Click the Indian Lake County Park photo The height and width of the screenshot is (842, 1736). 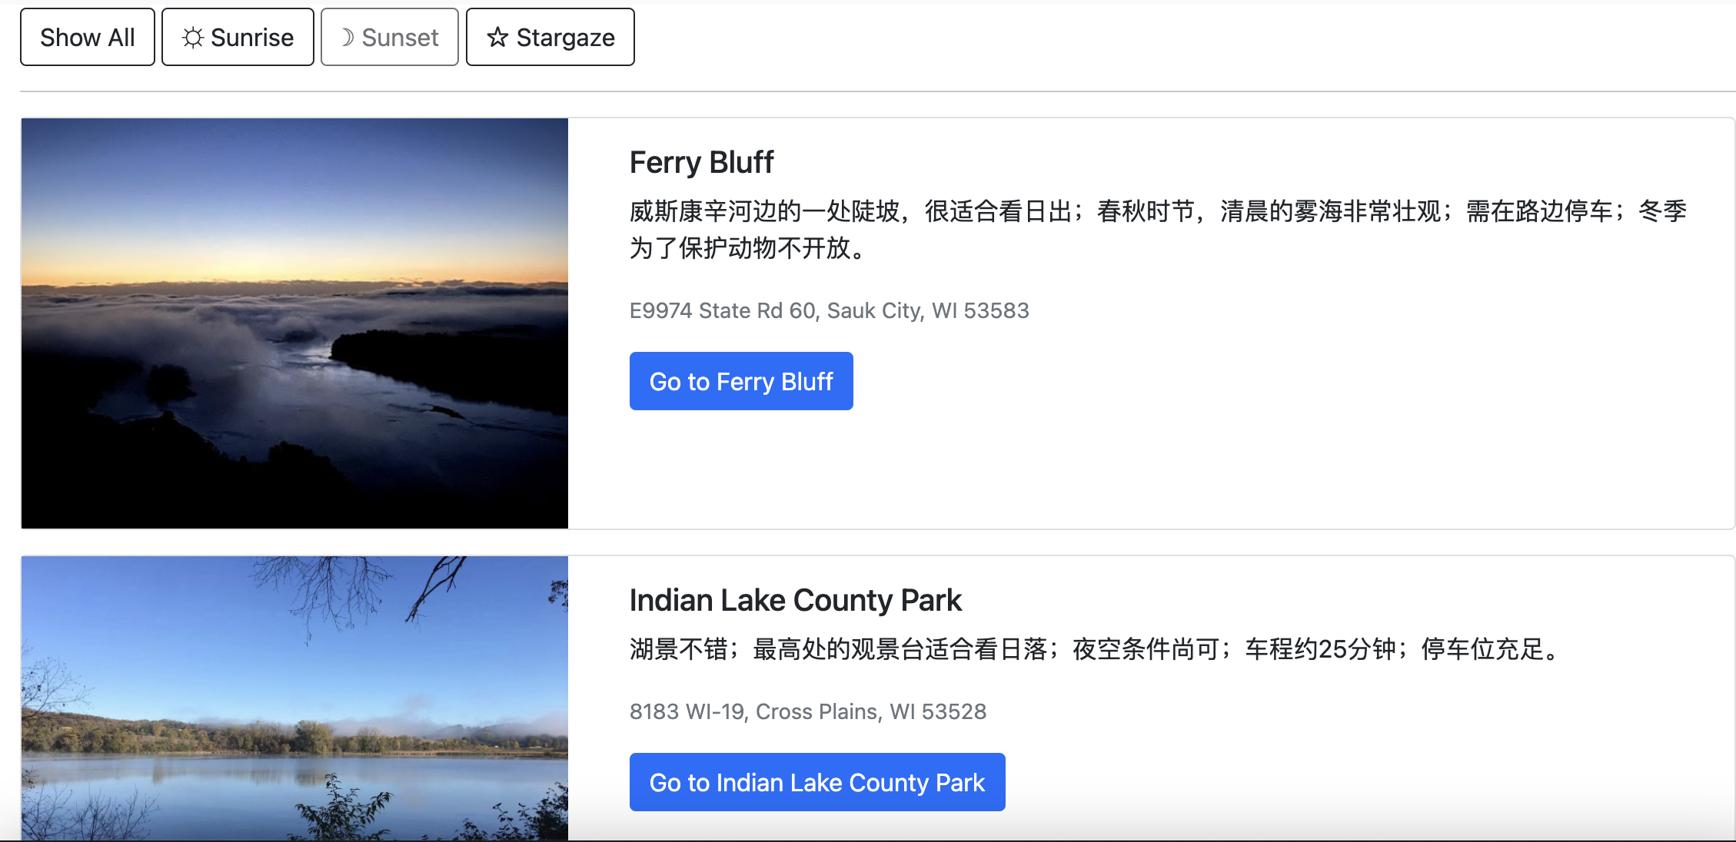[x=294, y=698]
